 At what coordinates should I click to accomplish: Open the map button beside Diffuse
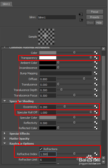[x=96, y=79]
